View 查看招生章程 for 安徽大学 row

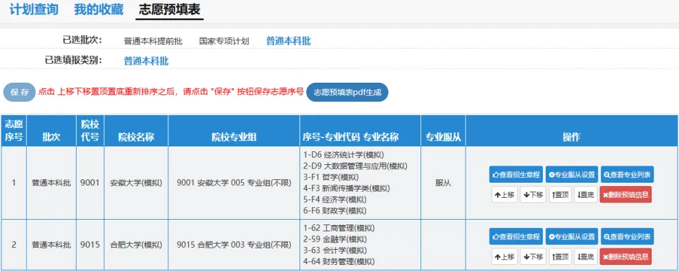(516, 175)
